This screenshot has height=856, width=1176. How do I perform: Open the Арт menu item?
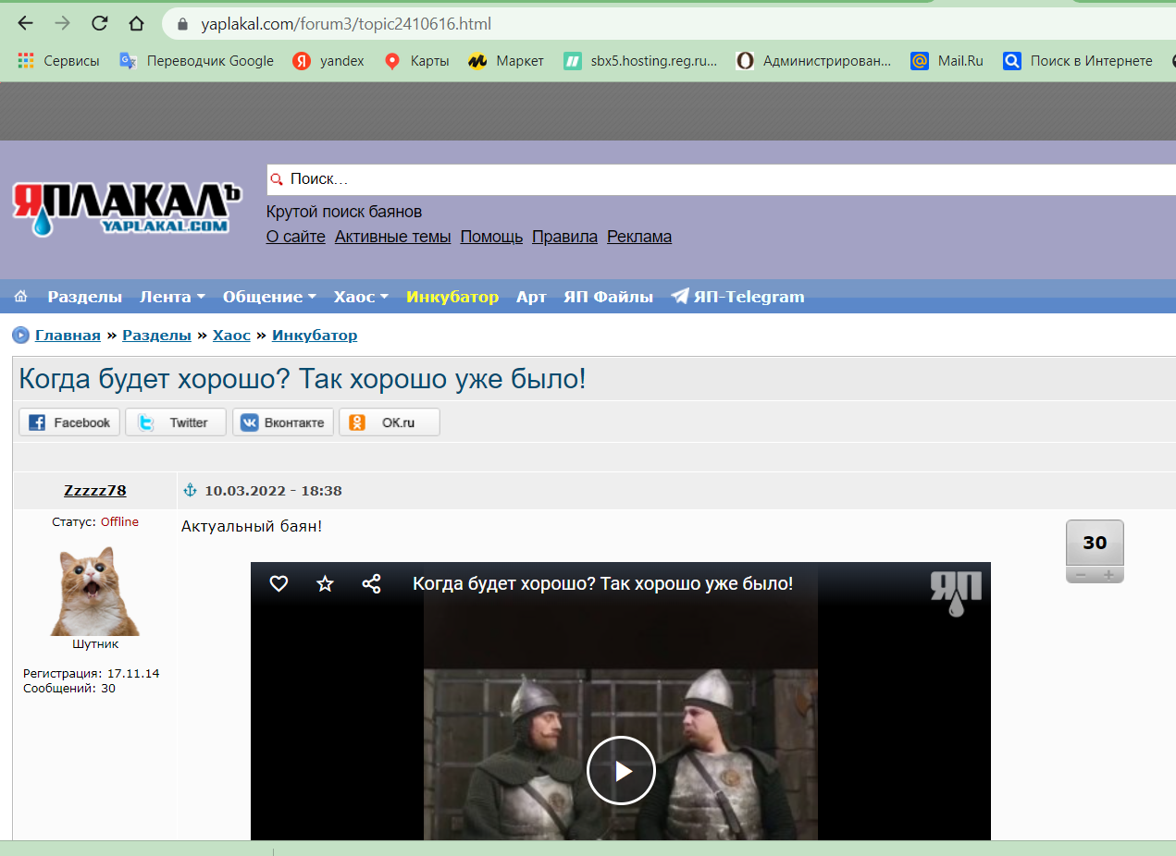[531, 297]
